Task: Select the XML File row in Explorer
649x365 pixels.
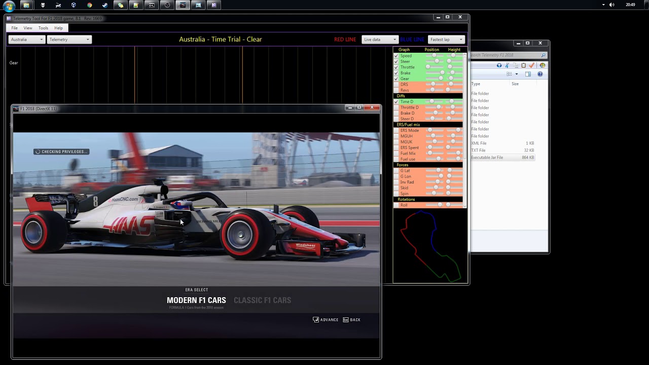Action: (x=503, y=143)
